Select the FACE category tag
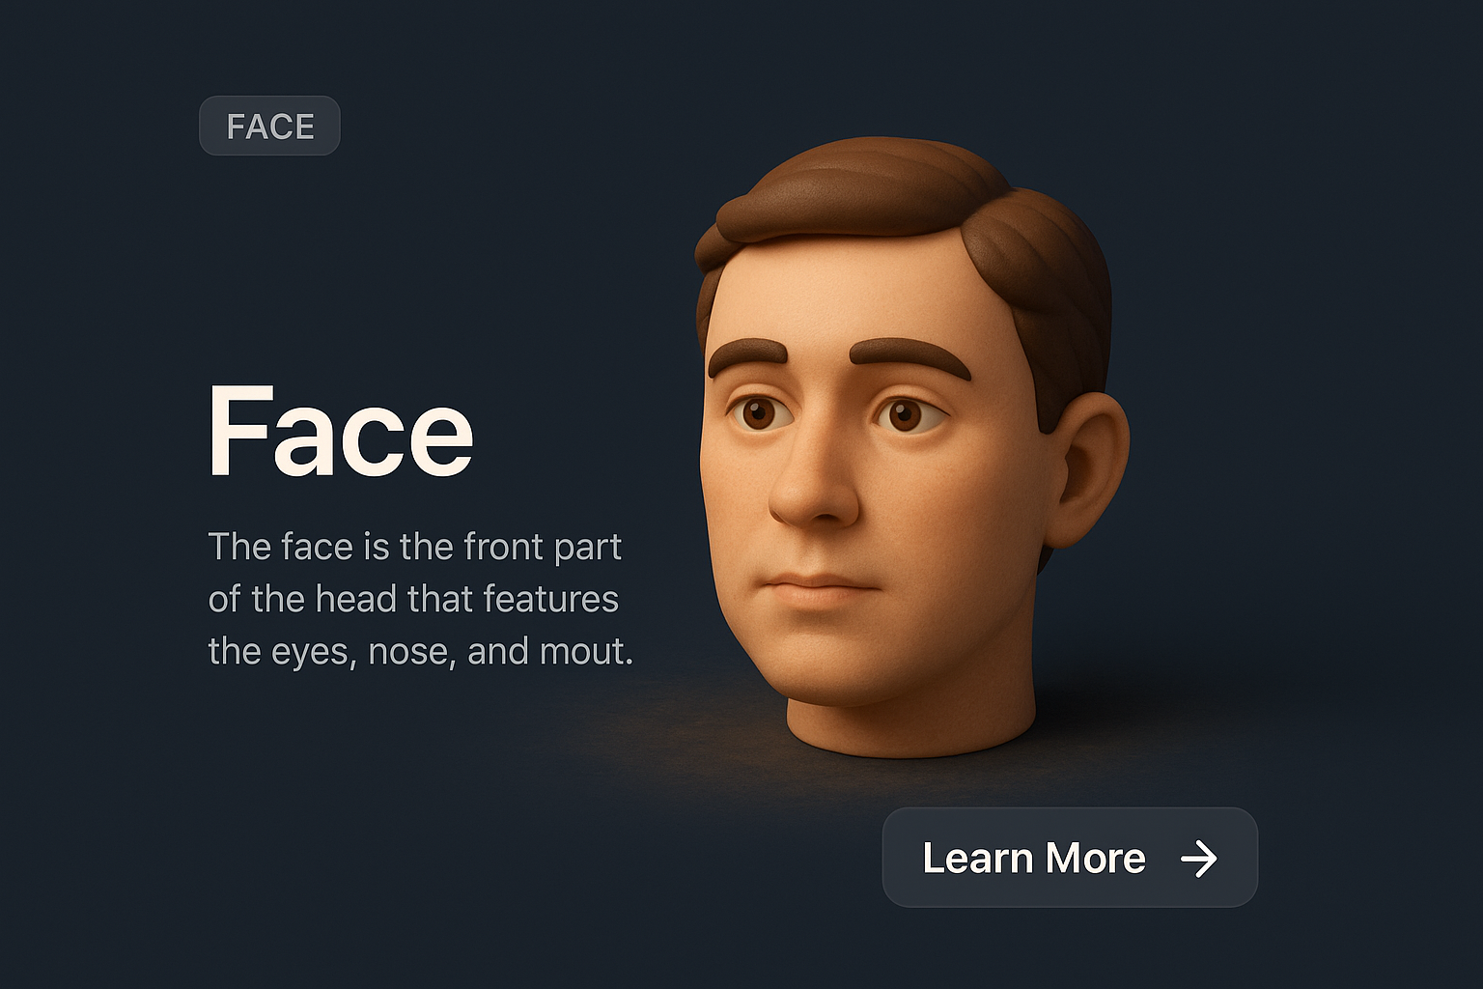This screenshot has height=989, width=1483. pyautogui.click(x=269, y=126)
